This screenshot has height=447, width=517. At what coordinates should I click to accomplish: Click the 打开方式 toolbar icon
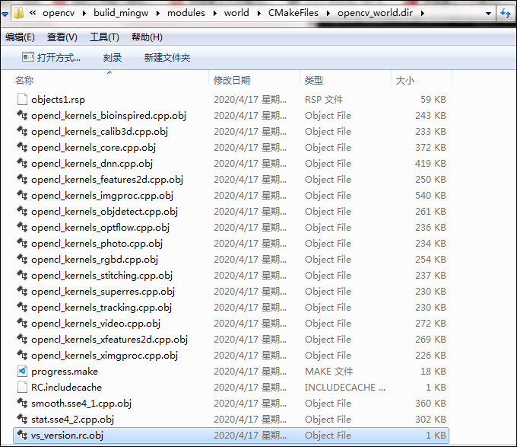click(x=27, y=57)
